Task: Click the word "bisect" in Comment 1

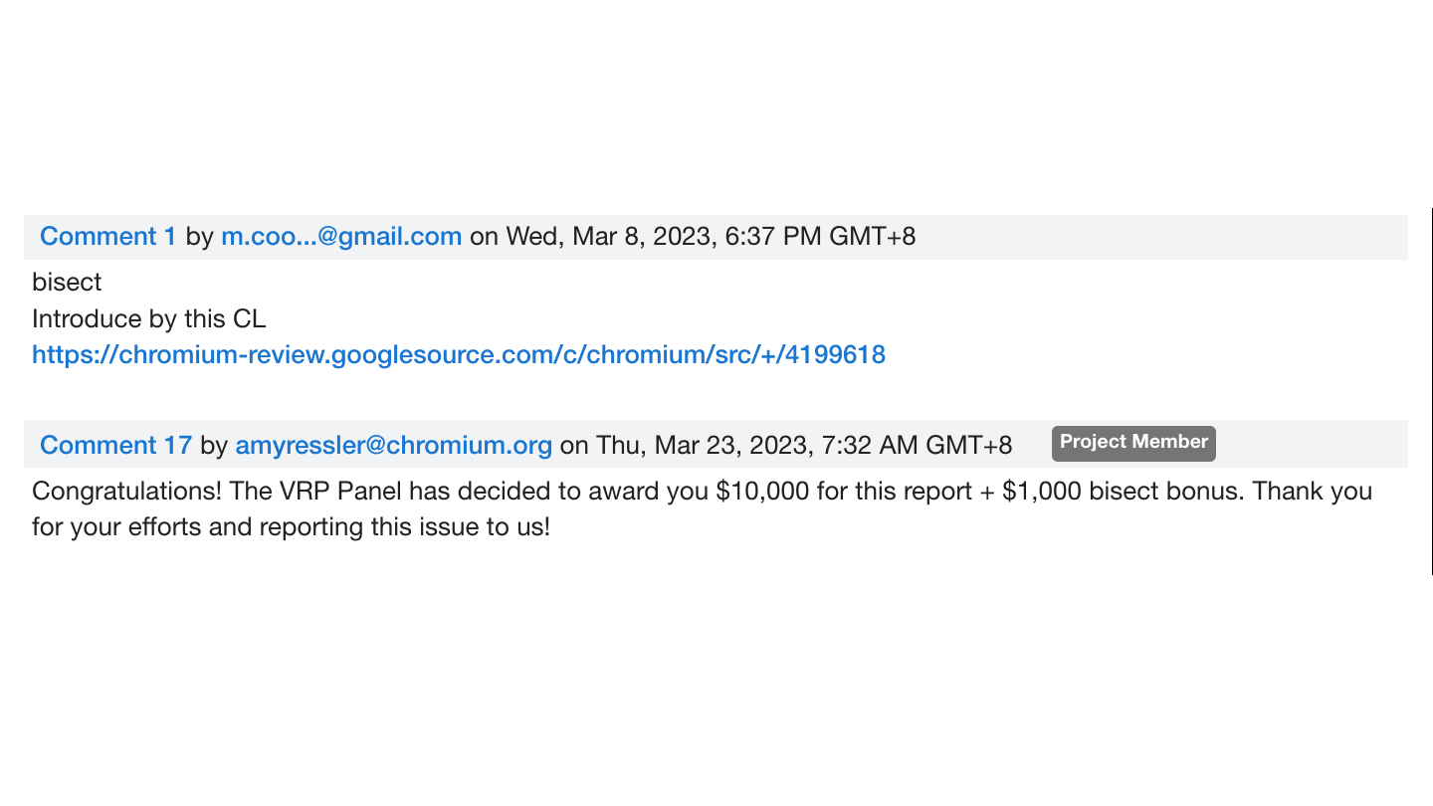Action: (x=67, y=283)
